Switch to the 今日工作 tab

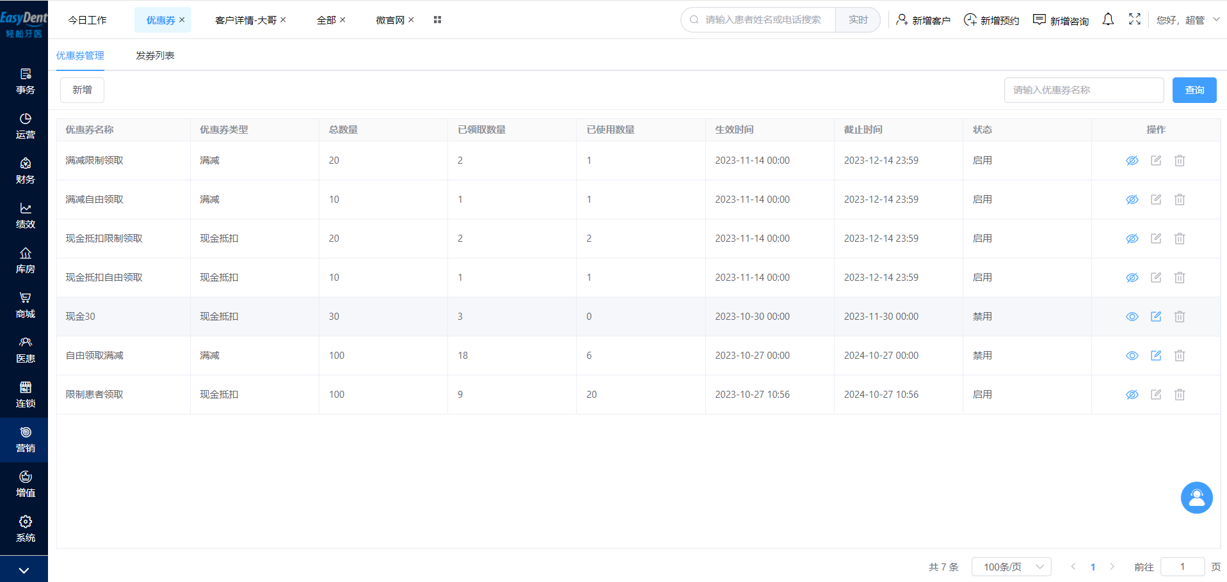[88, 20]
